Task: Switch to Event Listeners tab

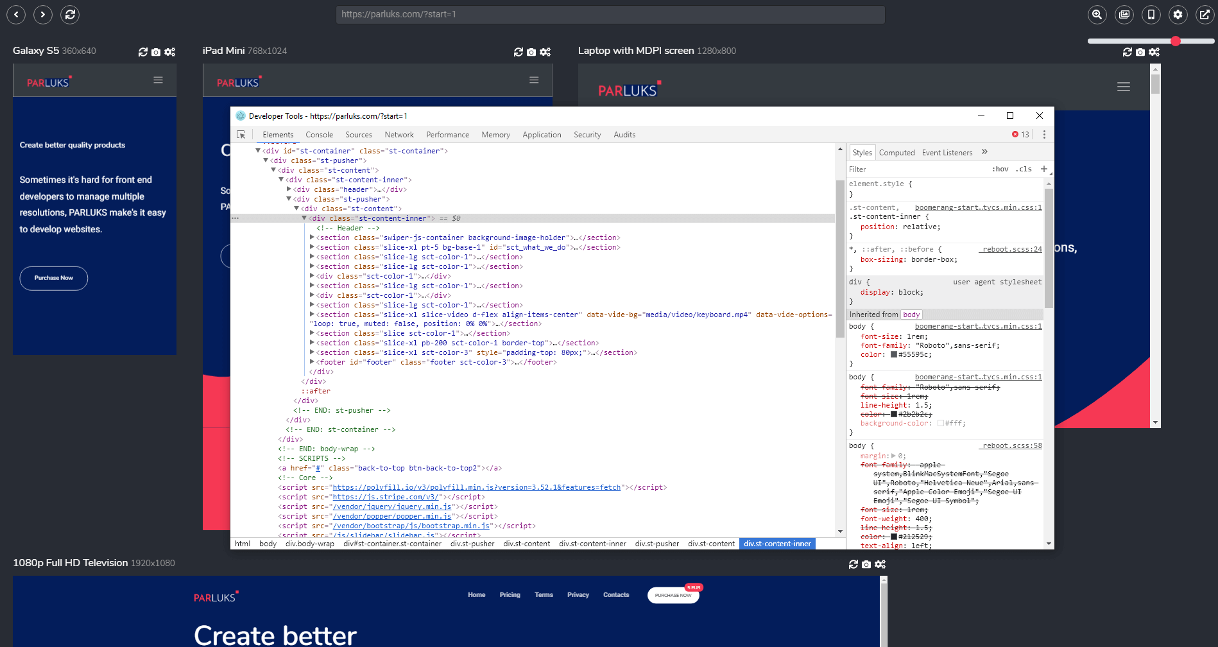Action: pos(947,153)
